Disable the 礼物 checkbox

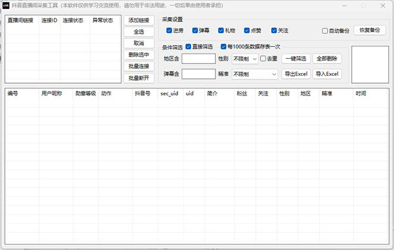tap(221, 30)
